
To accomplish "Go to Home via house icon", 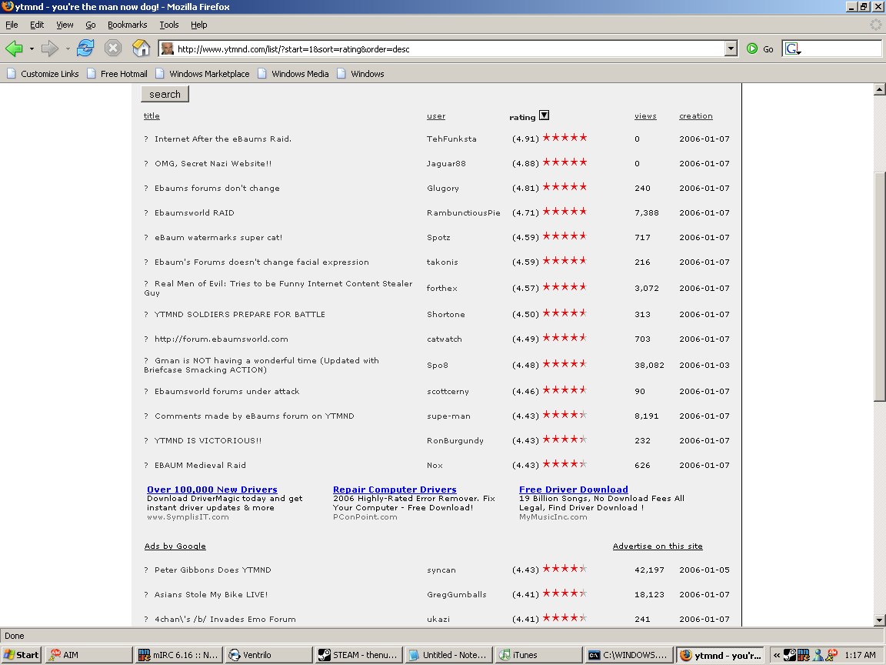I will pos(141,48).
